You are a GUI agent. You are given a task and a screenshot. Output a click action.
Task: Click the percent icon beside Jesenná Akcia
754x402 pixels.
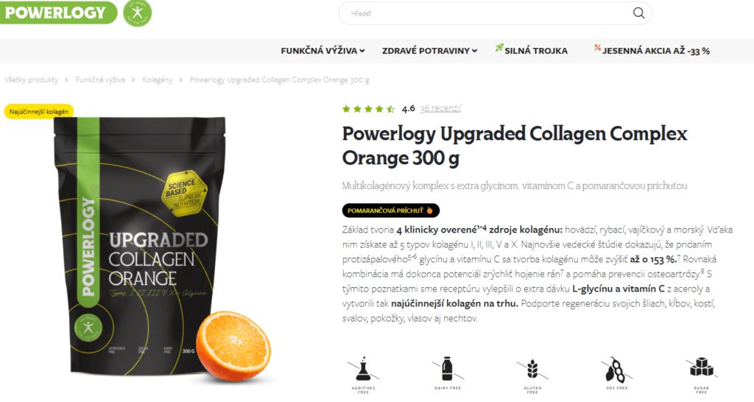(x=597, y=47)
